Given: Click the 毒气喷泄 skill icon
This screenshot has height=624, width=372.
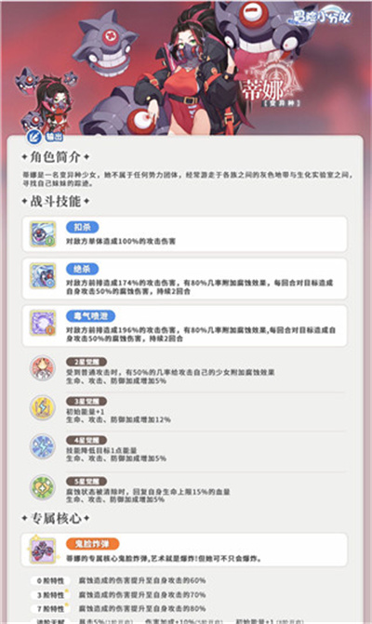Looking at the screenshot, I should [x=43, y=323].
